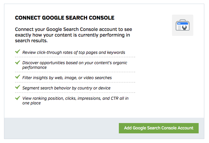Click the dashed divider below Segment search behavior
This screenshot has width=209, height=143.
click(75, 93)
